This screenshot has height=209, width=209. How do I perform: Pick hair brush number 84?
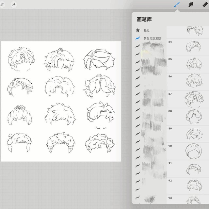coord(188,47)
